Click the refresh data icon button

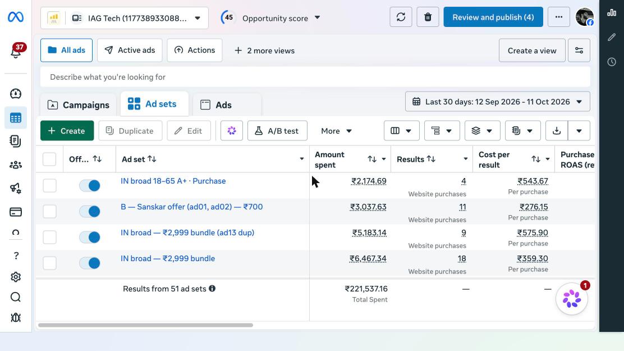[x=401, y=17]
